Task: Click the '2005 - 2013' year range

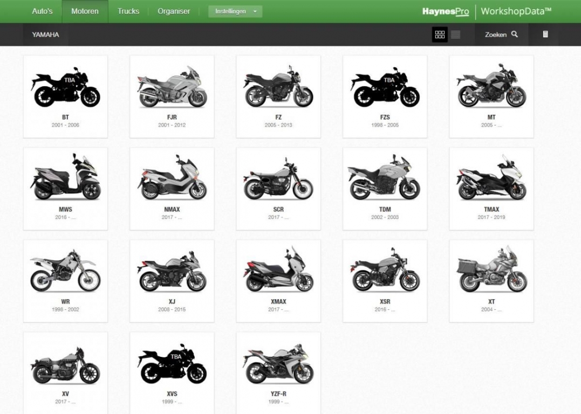Action: 278,125
